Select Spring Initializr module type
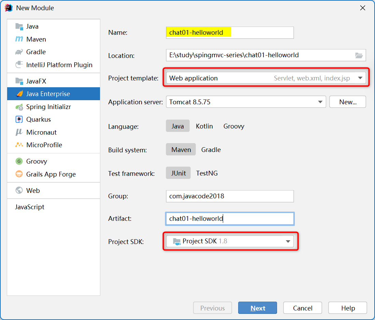The height and width of the screenshot is (320, 375). [x=54, y=107]
